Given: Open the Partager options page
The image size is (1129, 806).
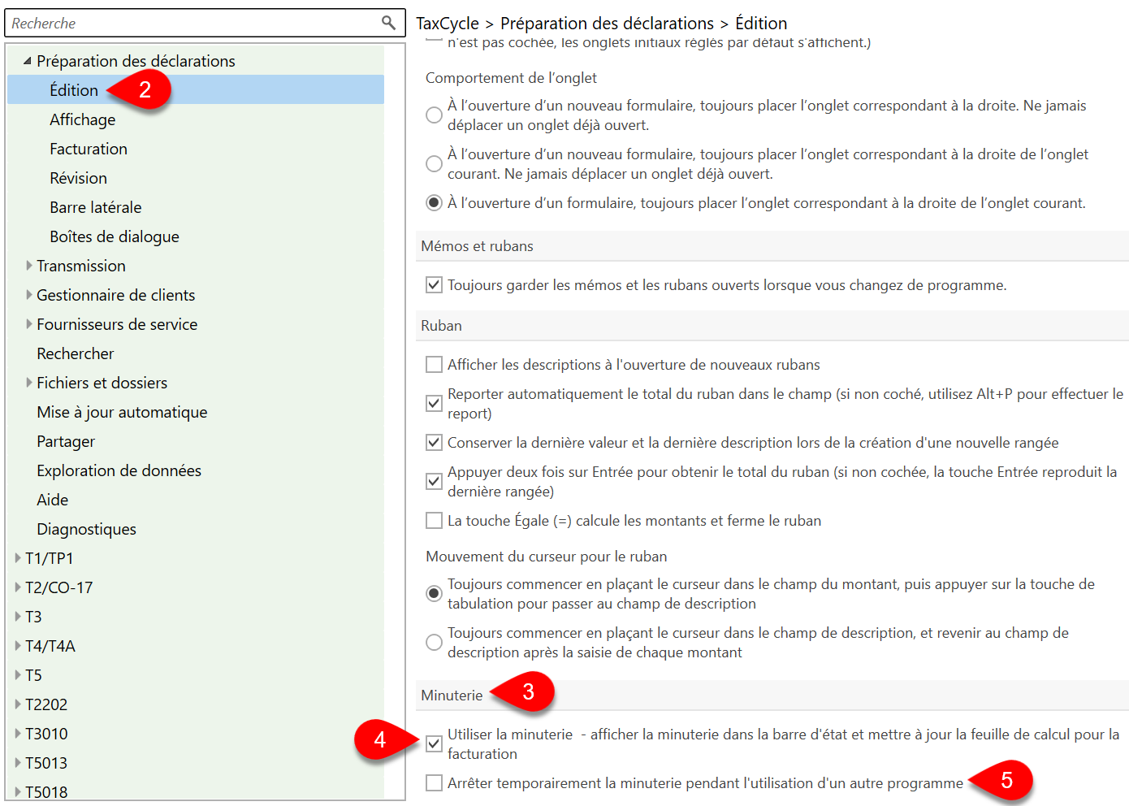Looking at the screenshot, I should tap(66, 441).
